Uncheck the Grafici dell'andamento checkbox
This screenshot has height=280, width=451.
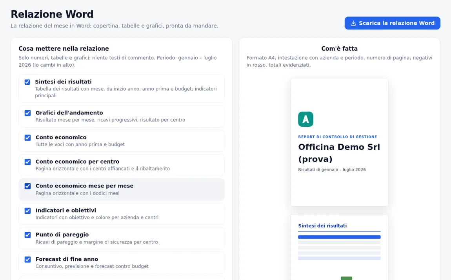tap(27, 113)
